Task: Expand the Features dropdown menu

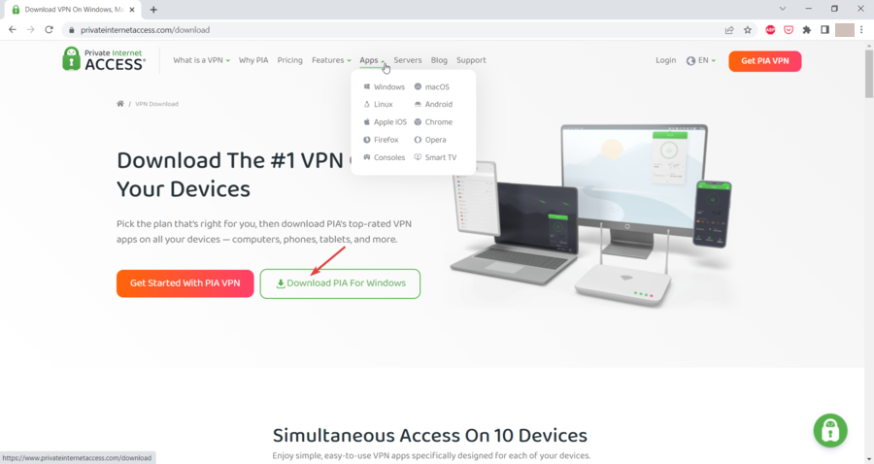Action: 331,60
